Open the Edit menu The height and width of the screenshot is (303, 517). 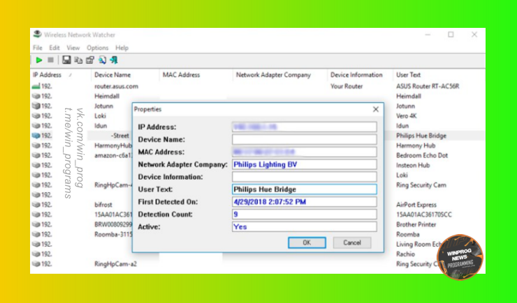(54, 48)
